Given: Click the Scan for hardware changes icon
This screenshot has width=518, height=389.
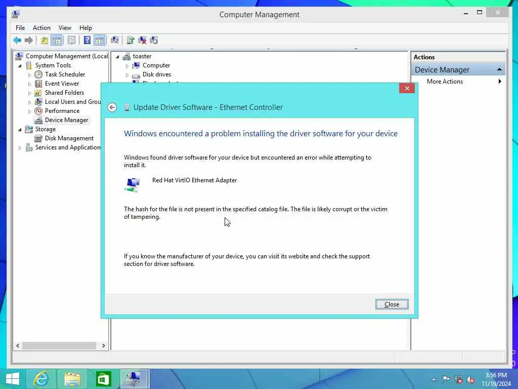Looking at the screenshot, I should [x=115, y=41].
